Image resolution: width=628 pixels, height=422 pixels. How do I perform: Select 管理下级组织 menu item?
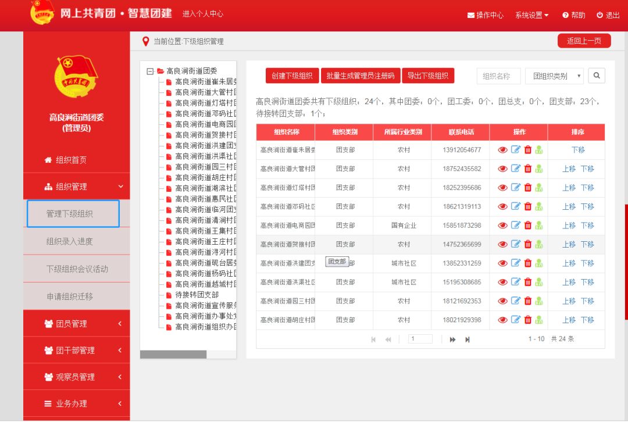[73, 214]
